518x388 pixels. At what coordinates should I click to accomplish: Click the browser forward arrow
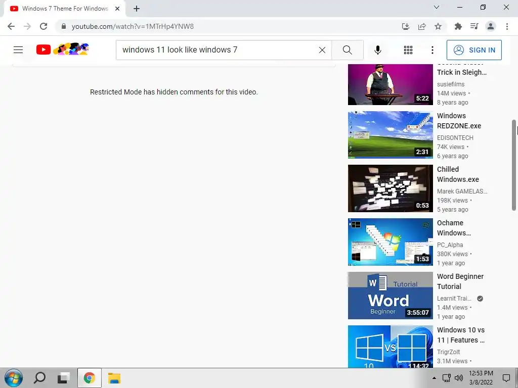(x=27, y=26)
